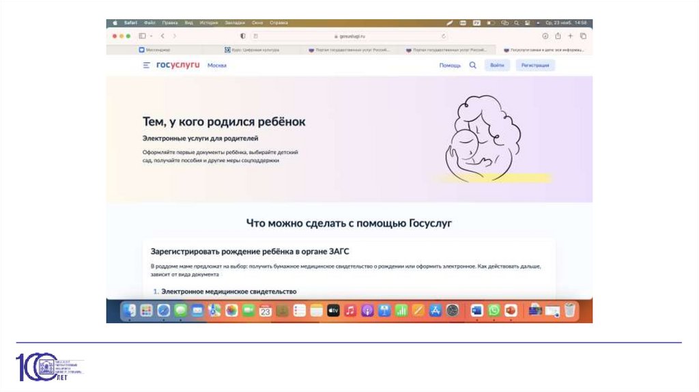Expand the sidebar dropdown arrow
Screen dimensions: 699x392
pyautogui.click(x=151, y=36)
